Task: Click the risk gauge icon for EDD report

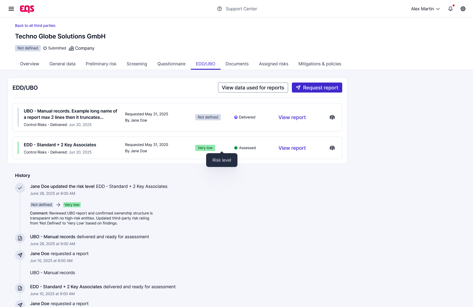Action: [332, 148]
